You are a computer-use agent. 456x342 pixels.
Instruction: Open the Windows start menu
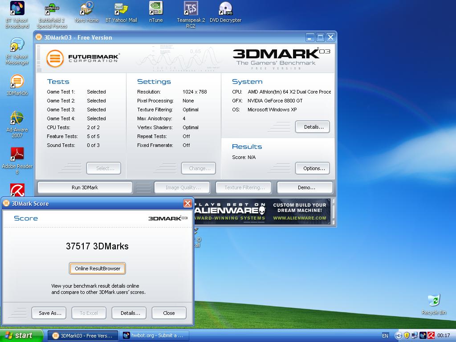21,336
